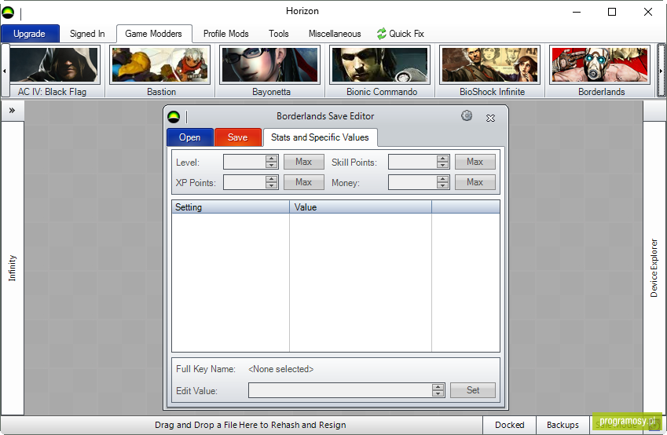Image resolution: width=667 pixels, height=435 pixels.
Task: Click Max button for Skill Points
Action: coord(475,162)
